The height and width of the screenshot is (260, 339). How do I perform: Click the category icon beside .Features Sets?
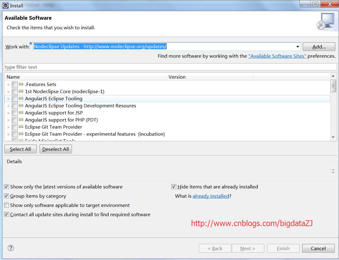point(21,84)
